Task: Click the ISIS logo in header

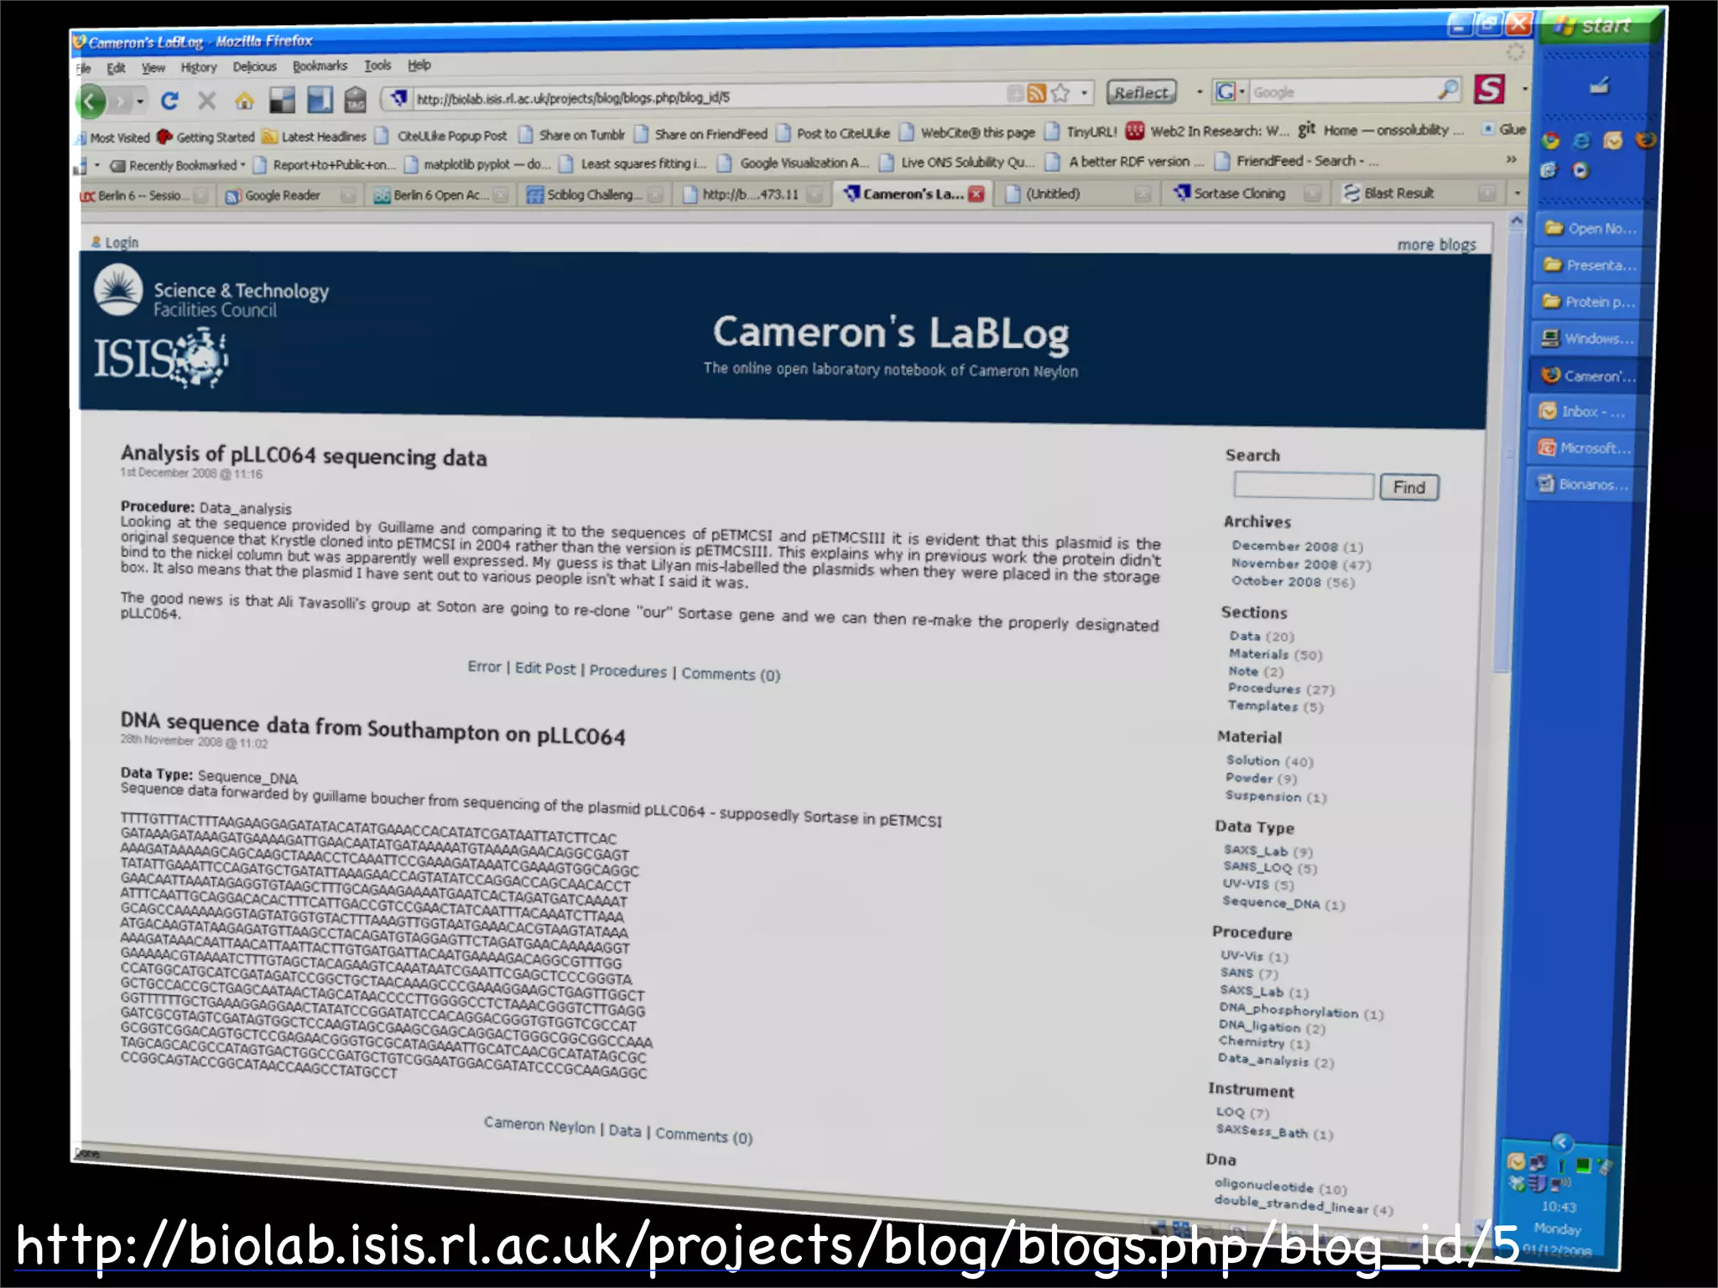Action: pos(159,358)
